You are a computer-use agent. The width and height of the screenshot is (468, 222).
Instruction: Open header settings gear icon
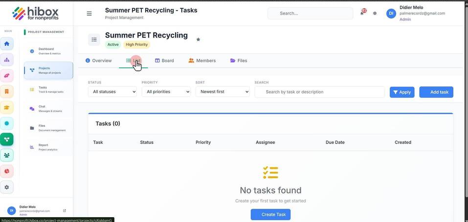[x=375, y=13]
